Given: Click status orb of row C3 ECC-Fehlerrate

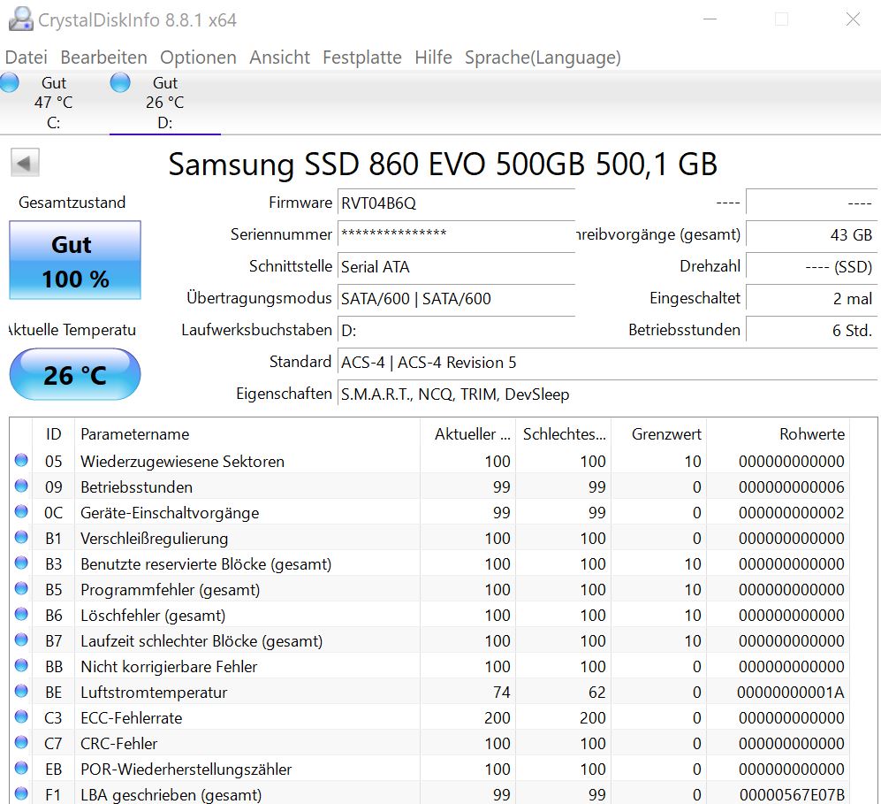Looking at the screenshot, I should point(21,716).
